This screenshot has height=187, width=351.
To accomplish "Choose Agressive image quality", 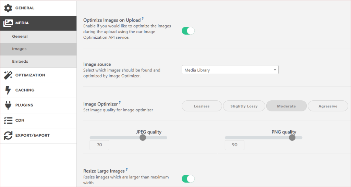I will click(328, 106).
